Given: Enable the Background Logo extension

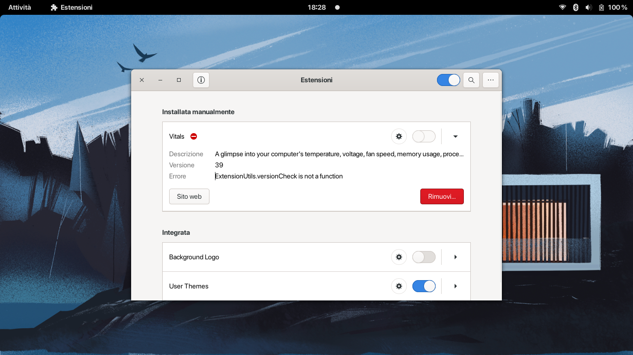Looking at the screenshot, I should click(x=424, y=257).
